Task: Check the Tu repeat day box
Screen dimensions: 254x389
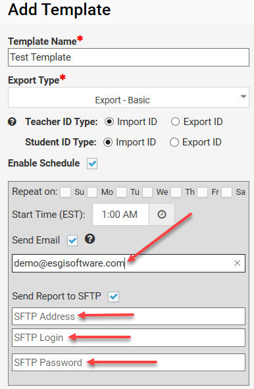Action: pyautogui.click(x=121, y=192)
